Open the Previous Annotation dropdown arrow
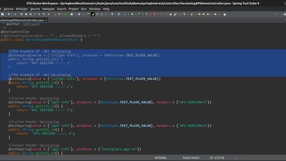Screen dimensions: 286x161 tap(195, 14)
